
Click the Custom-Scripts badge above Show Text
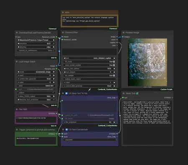coord(166,89)
